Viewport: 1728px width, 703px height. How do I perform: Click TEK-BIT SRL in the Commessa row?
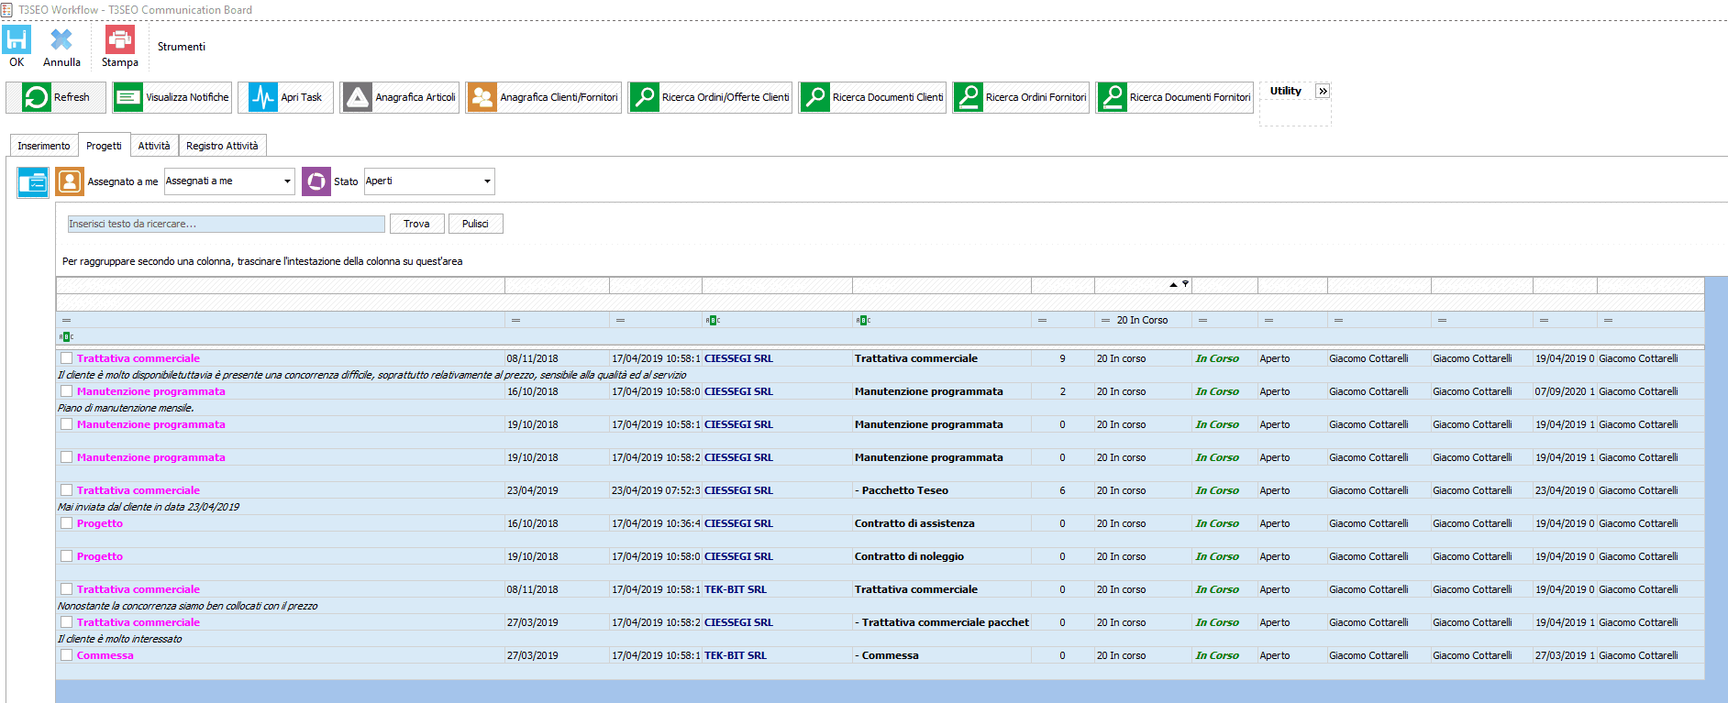tap(736, 655)
